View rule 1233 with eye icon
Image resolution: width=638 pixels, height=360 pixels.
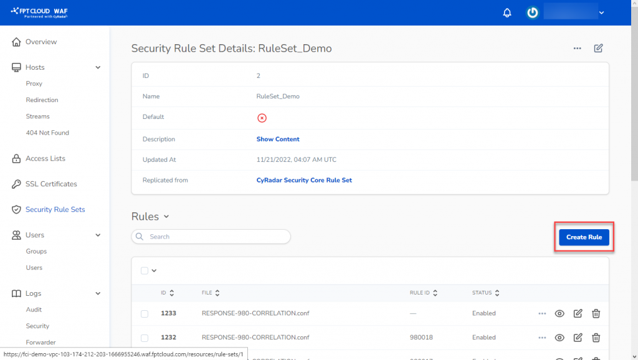click(x=559, y=313)
